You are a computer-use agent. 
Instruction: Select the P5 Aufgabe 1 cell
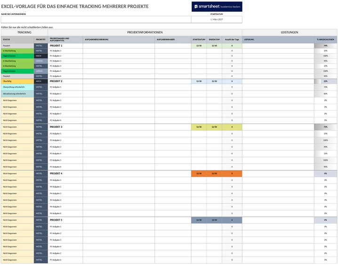point(65,227)
